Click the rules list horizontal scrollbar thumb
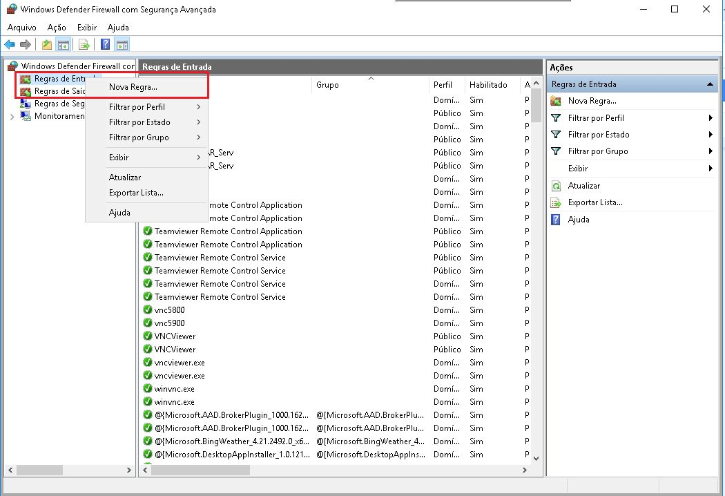Image resolution: width=725 pixels, height=496 pixels. click(200, 470)
